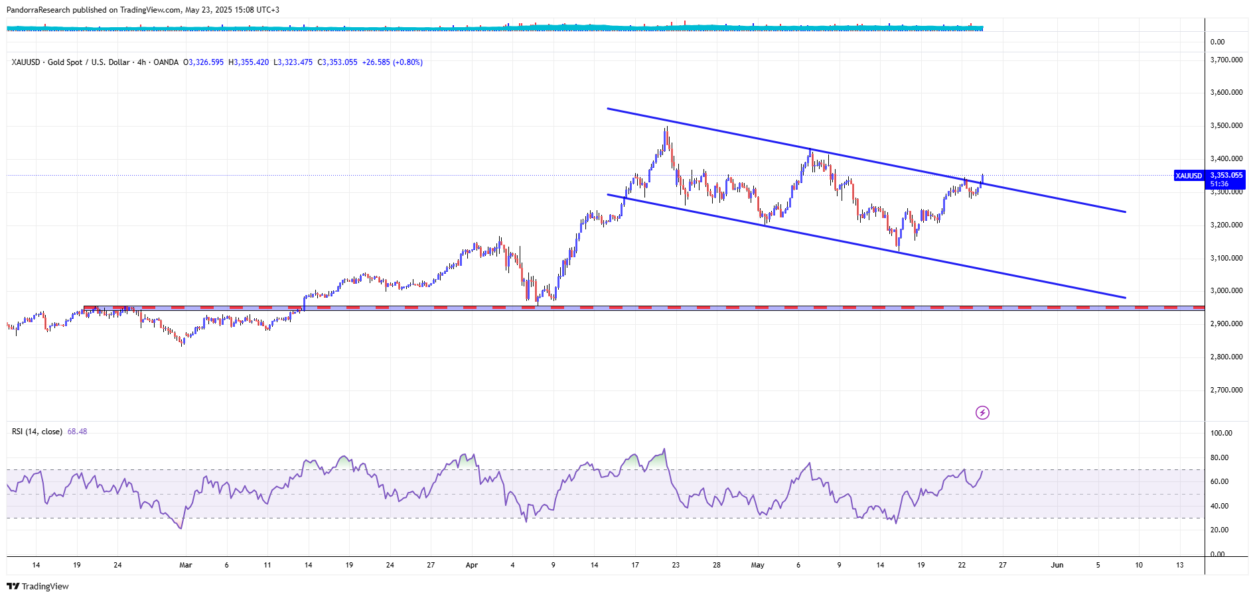The width and height of the screenshot is (1255, 598).
Task: Click the 3,100.000 price scale label
Action: tap(1226, 259)
